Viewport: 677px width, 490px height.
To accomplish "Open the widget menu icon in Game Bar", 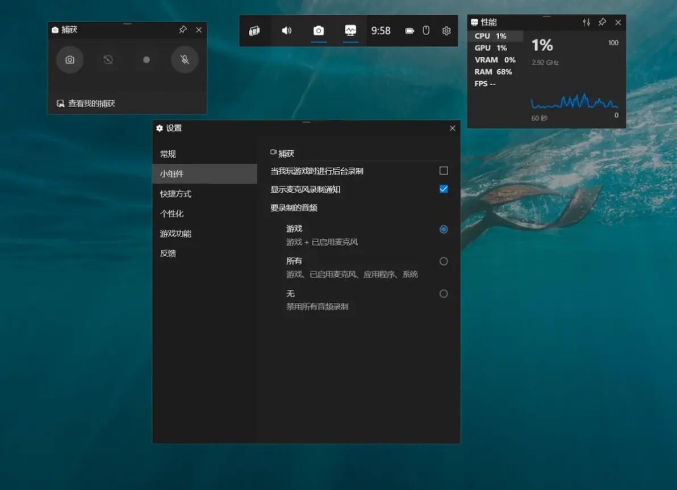I will point(255,31).
